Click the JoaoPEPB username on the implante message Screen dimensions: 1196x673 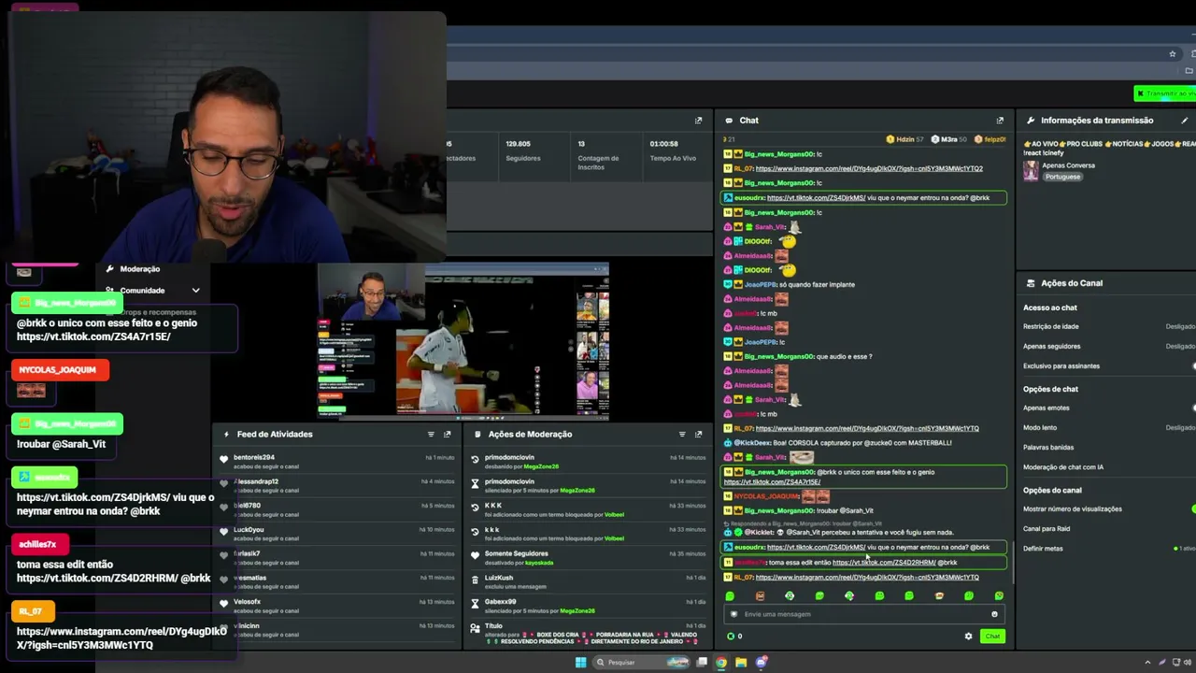(761, 284)
